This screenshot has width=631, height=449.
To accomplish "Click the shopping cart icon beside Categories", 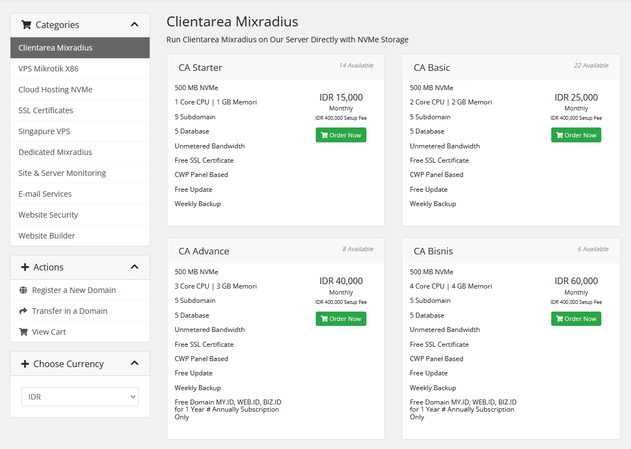I will tap(26, 25).
